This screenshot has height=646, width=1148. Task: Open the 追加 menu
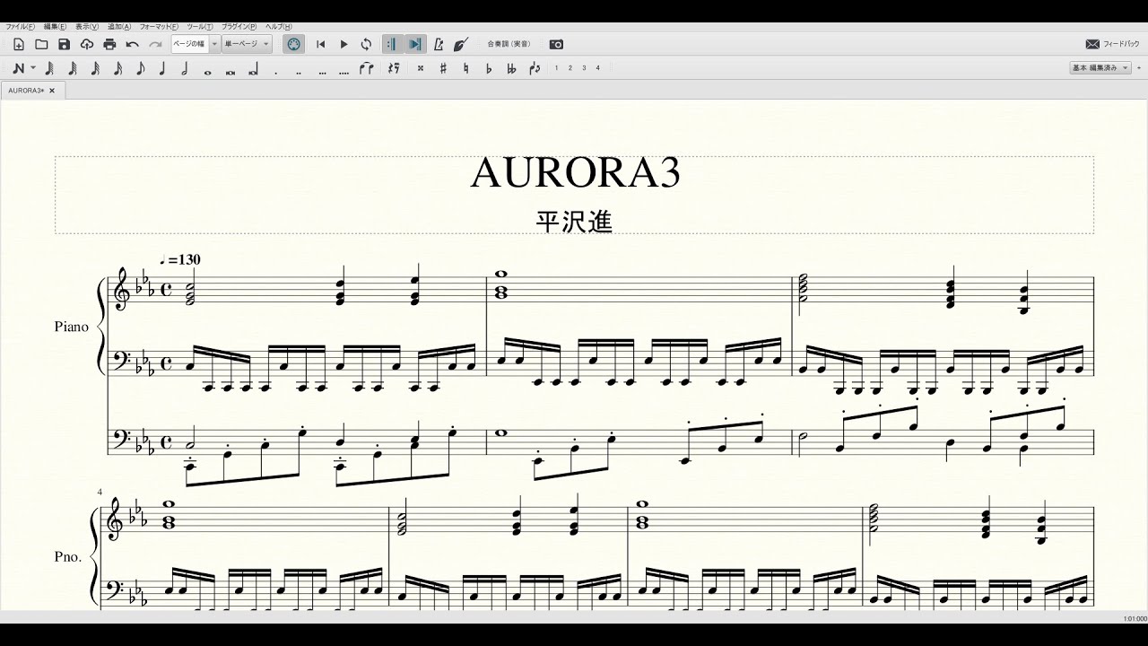[119, 27]
